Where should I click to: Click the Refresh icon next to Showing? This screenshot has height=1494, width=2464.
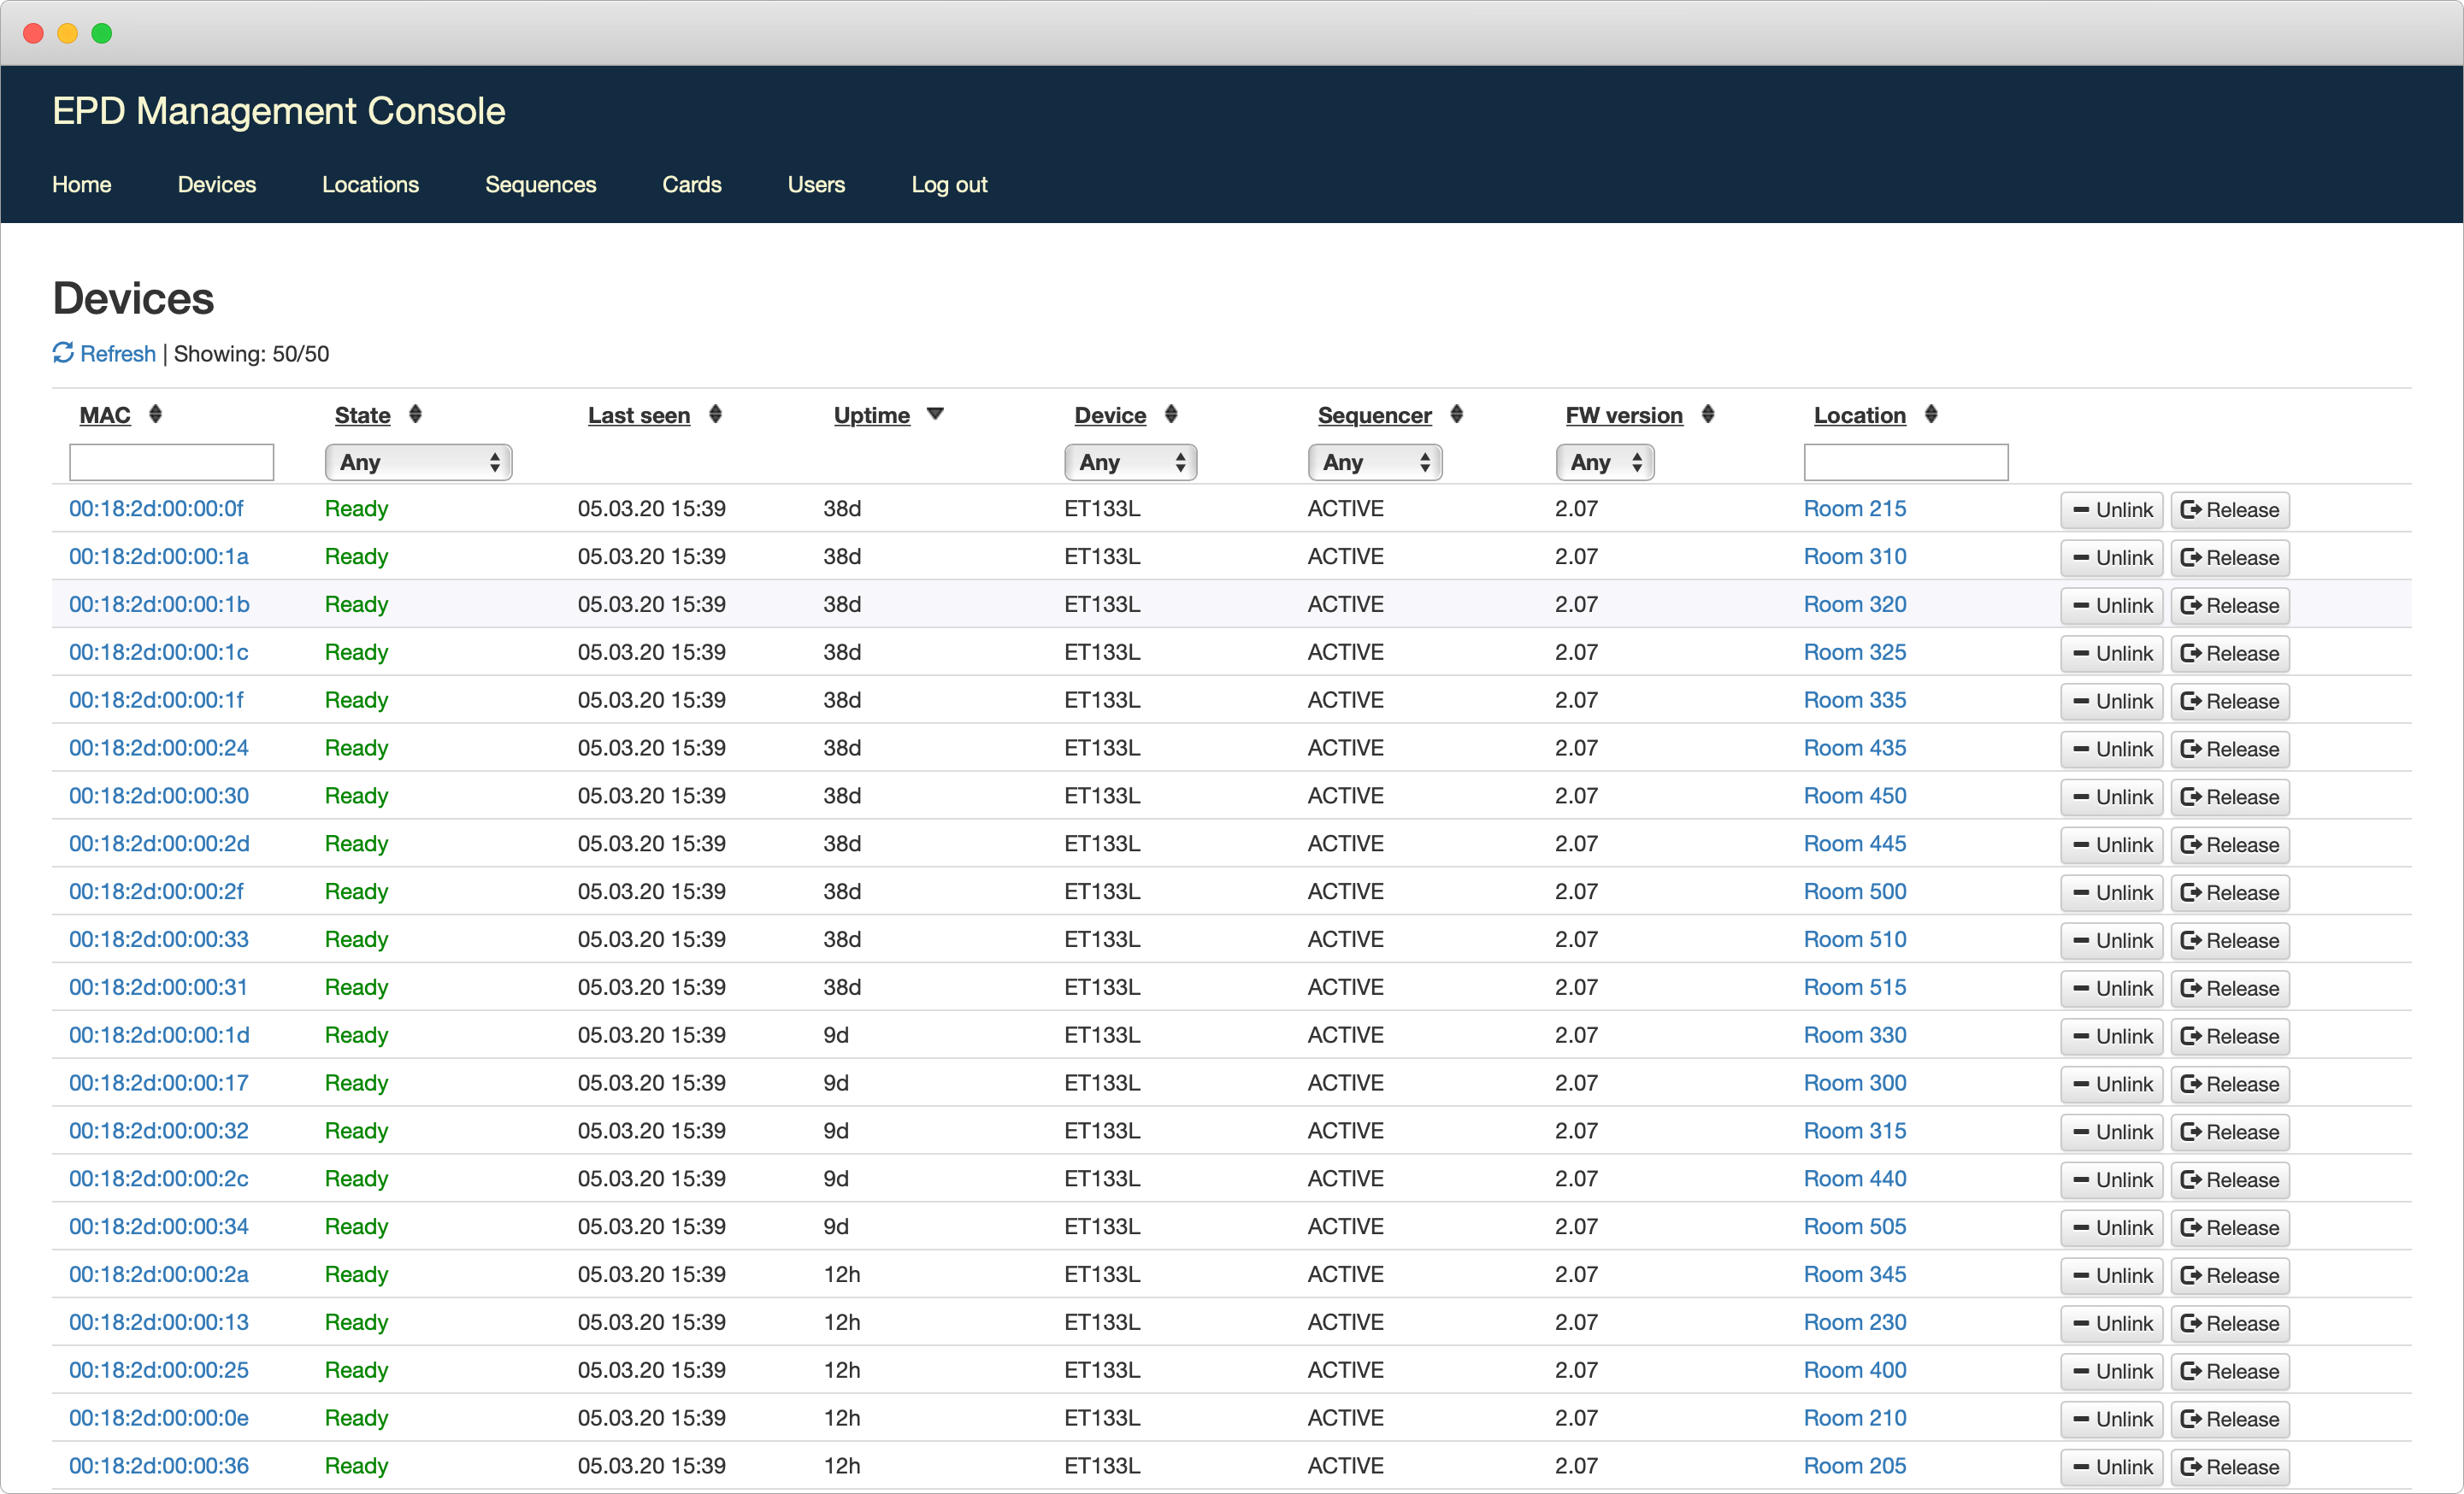[63, 353]
